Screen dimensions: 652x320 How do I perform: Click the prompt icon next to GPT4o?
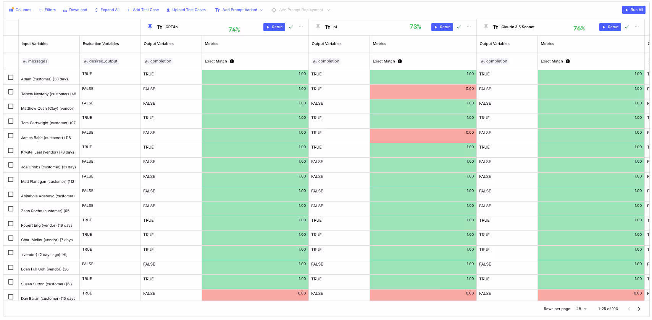160,27
